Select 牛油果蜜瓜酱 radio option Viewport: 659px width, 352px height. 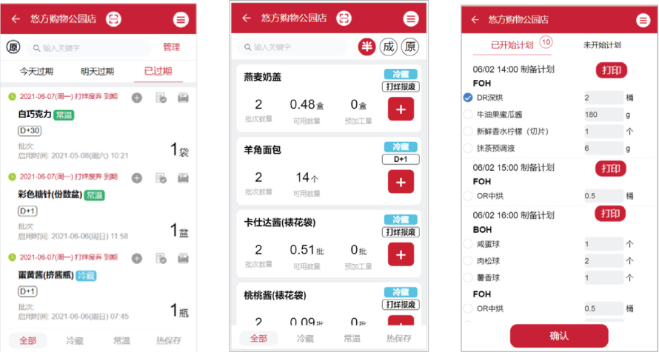click(x=468, y=115)
